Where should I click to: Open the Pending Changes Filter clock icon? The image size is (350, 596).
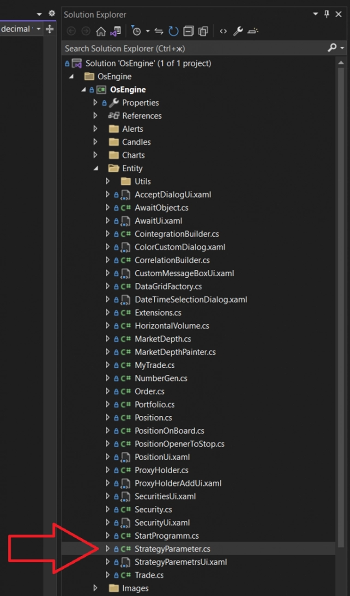pos(137,31)
